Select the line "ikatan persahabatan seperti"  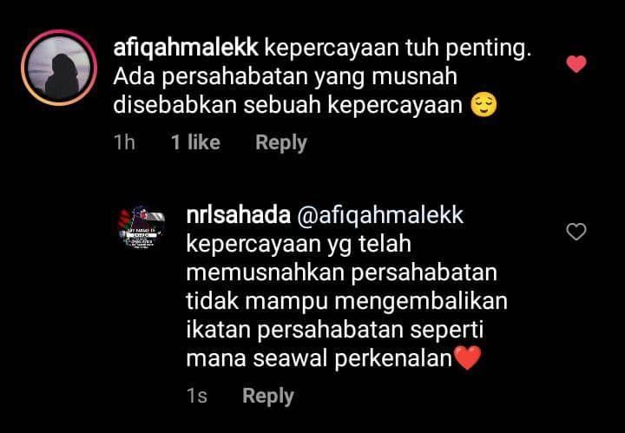click(x=335, y=331)
